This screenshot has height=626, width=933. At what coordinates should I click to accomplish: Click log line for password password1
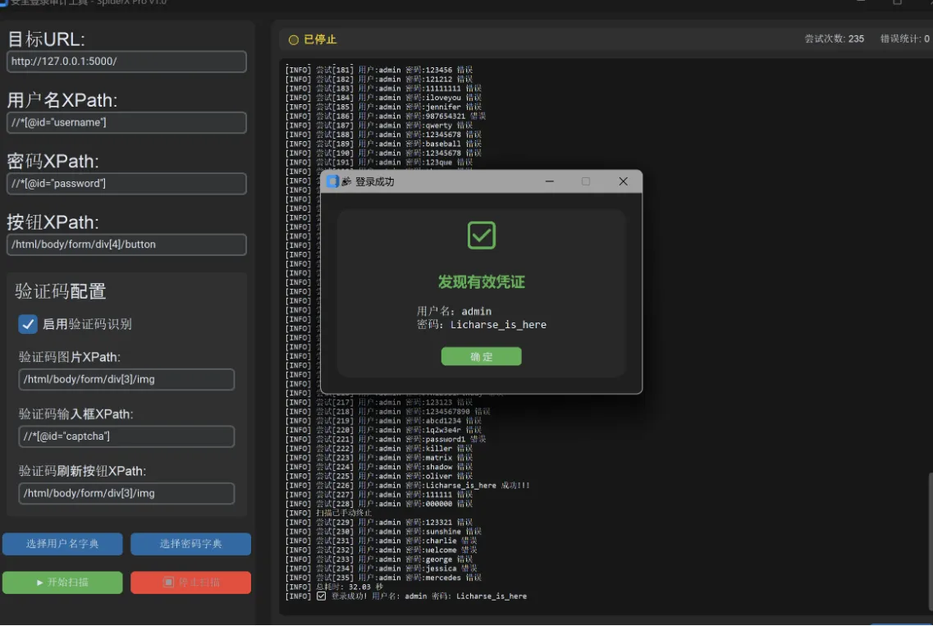(x=386, y=439)
